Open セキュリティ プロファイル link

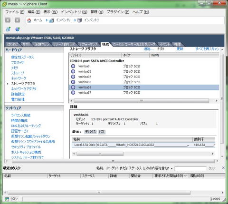click(x=26, y=147)
